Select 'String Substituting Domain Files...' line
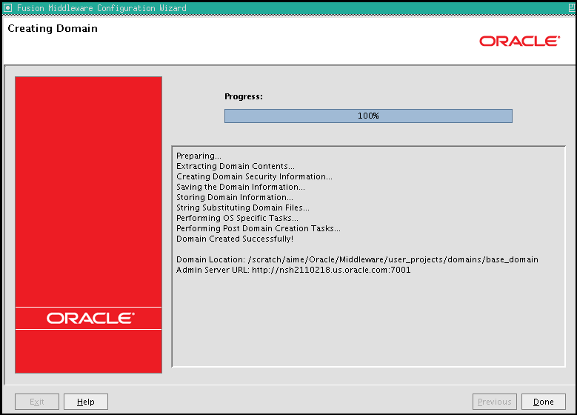The image size is (577, 415). 243,207
